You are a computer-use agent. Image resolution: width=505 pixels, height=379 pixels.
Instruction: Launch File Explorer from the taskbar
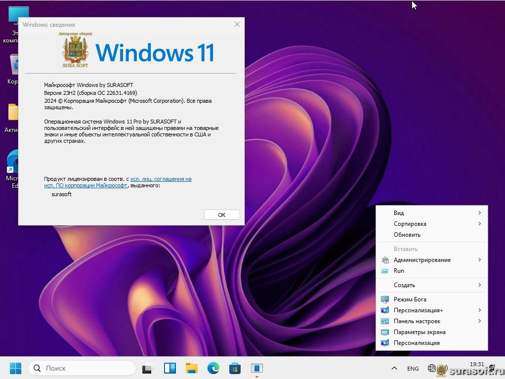pos(191,368)
